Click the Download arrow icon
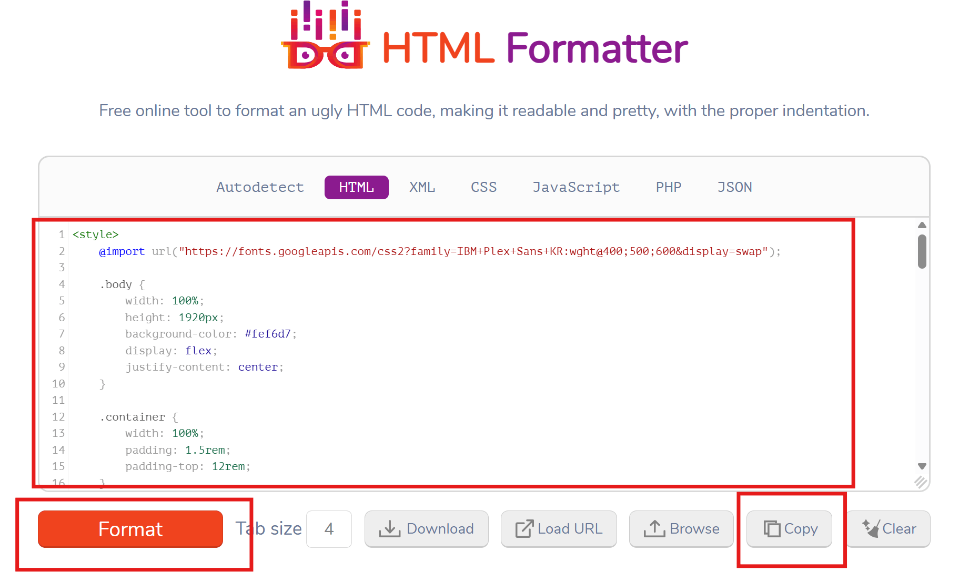 [x=389, y=529]
